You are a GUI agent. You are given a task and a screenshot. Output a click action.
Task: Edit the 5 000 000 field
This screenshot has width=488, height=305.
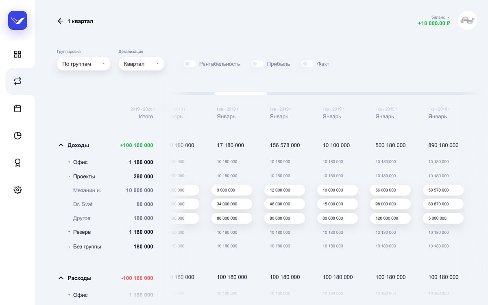(443, 218)
